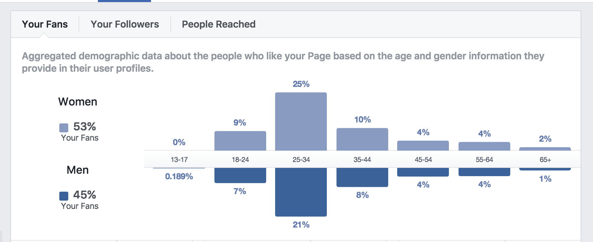Click the Men 35-44 bar

click(x=362, y=177)
